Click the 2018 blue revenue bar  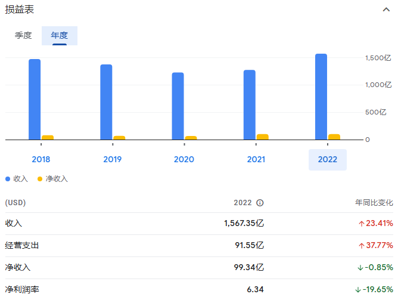pyautogui.click(x=35, y=100)
